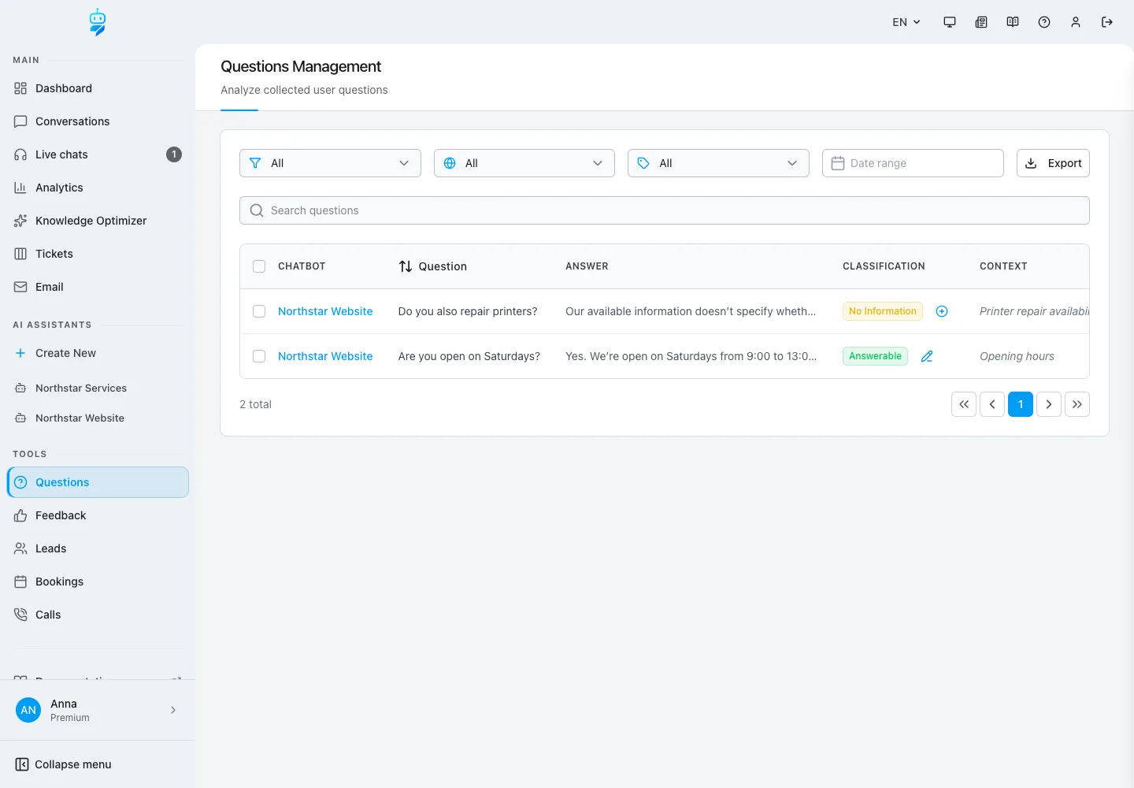Image resolution: width=1134 pixels, height=788 pixels.
Task: Open Northstar Website link in printers row
Action: tap(325, 311)
